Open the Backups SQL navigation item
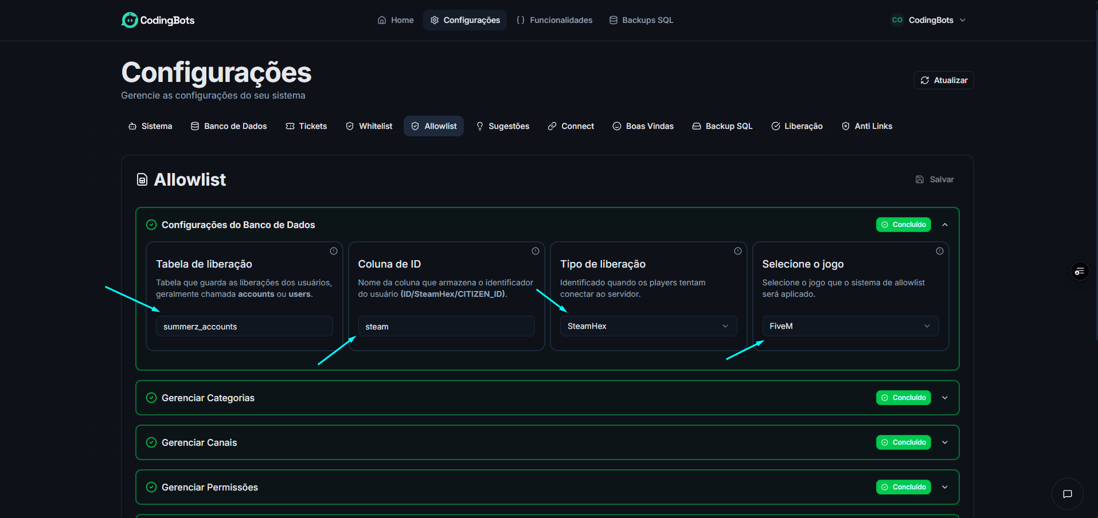 [x=641, y=20]
